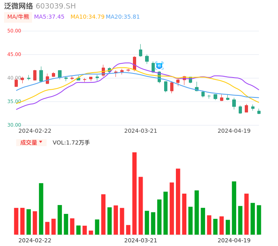Click the VOL:1.72万手 volume readout
The image size is (278, 246).
[71, 142]
